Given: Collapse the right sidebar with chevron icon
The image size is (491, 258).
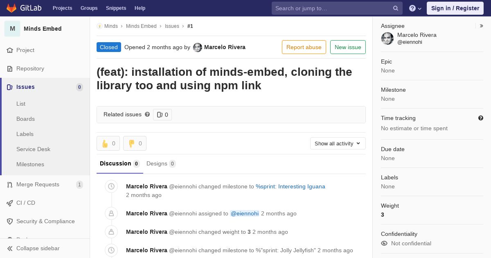Looking at the screenshot, I should [482, 26].
